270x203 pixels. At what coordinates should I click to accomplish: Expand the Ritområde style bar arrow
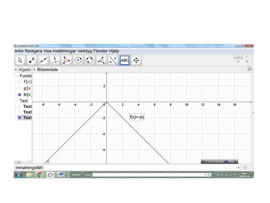[34, 69]
